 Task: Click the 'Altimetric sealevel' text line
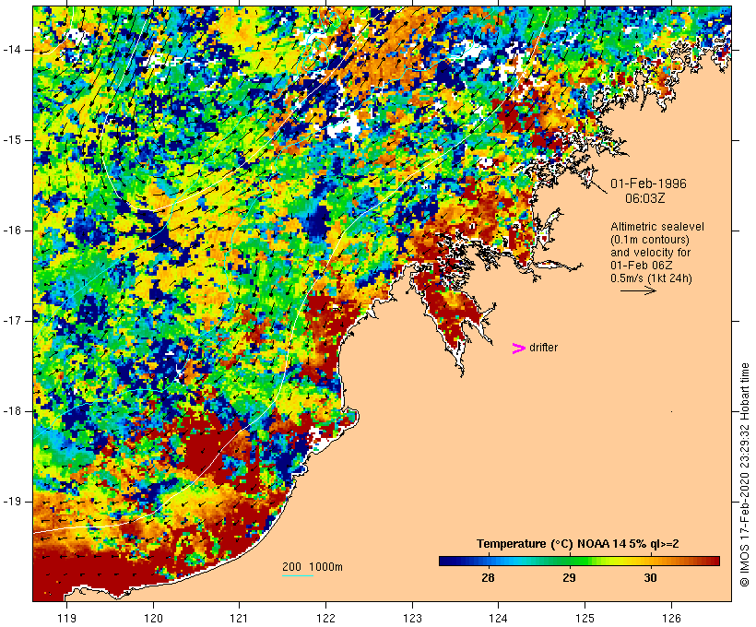click(x=657, y=227)
